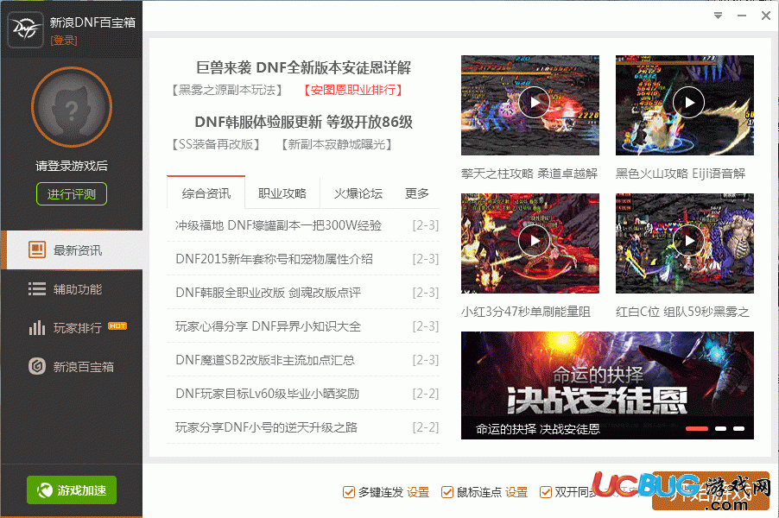The image size is (779, 518).
Task: Click the 登录 link under the title
Action: 64,41
